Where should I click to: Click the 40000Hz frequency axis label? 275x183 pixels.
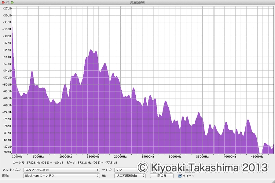[x=230, y=156]
